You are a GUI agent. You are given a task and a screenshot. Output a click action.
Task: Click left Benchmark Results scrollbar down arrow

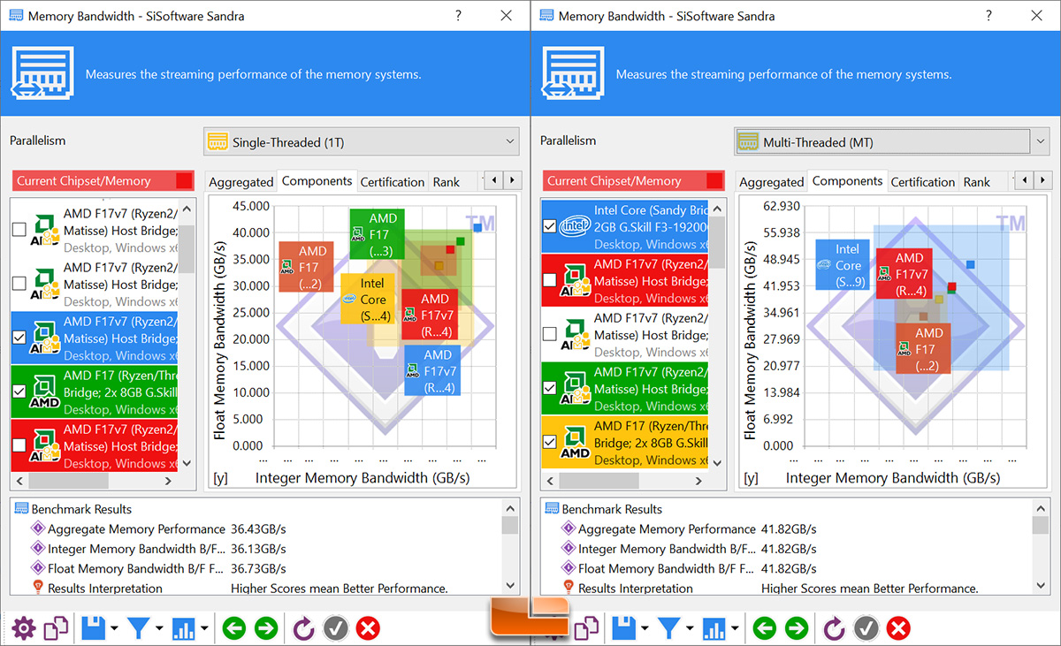(x=510, y=585)
